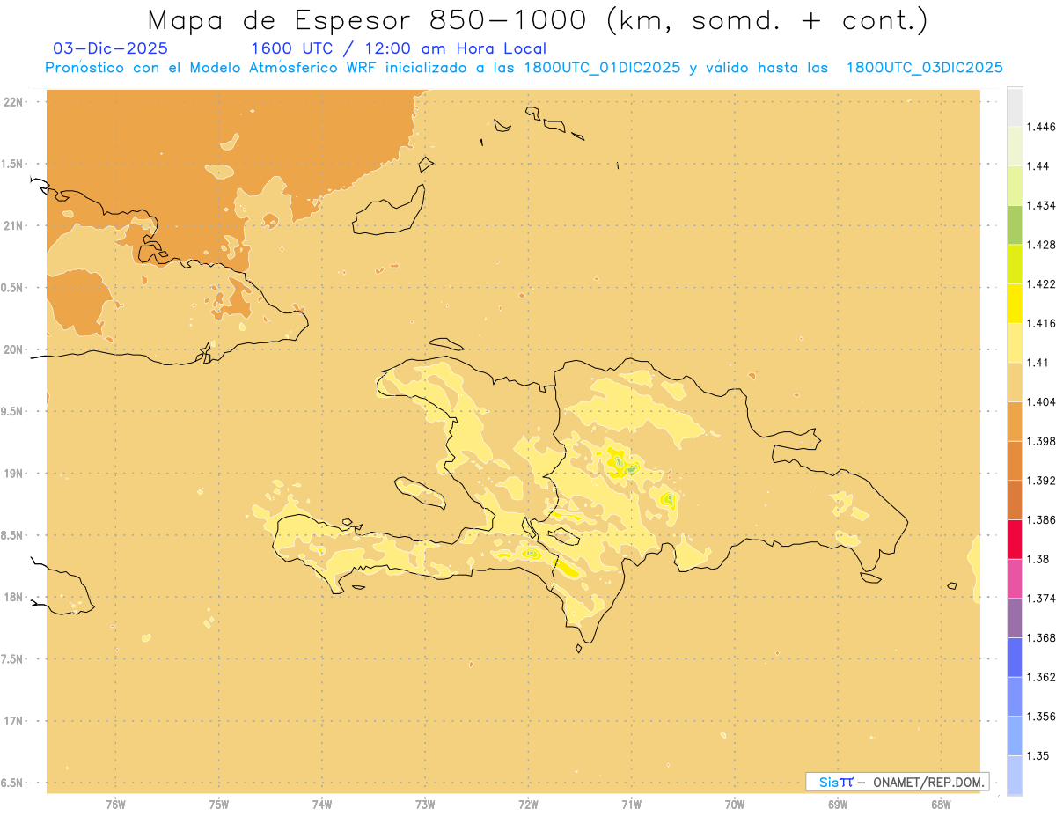Click the longitude label '75W'

[x=219, y=805]
